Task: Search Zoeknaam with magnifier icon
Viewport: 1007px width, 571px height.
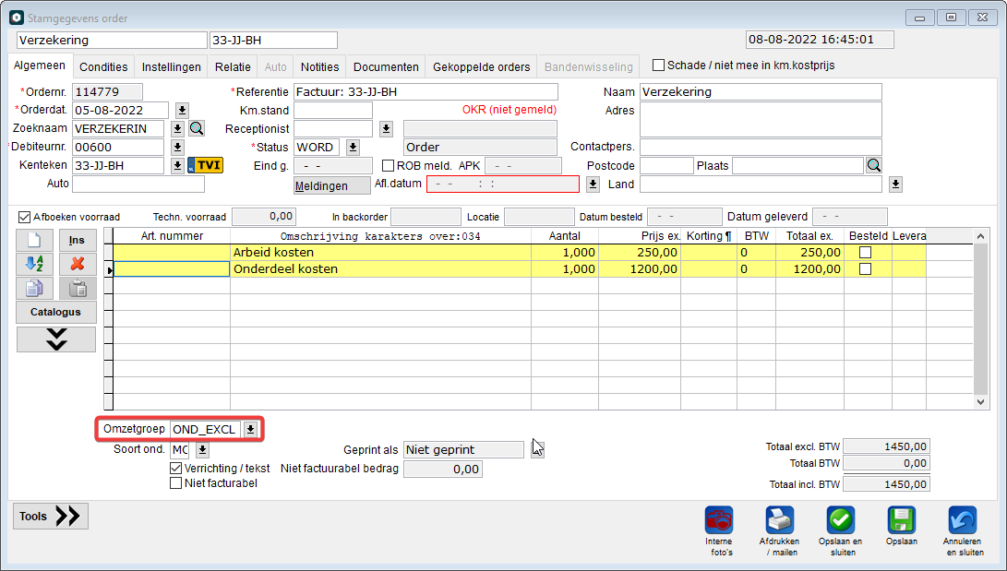Action: [x=197, y=128]
